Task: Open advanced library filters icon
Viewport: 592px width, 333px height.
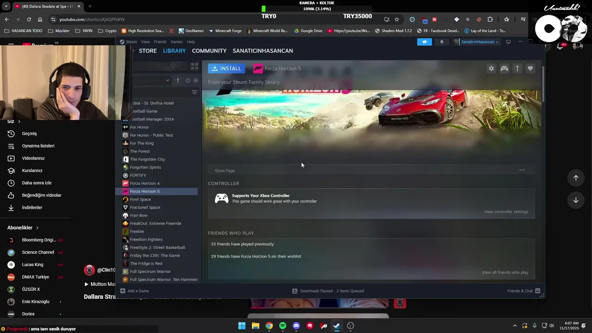Action: (x=194, y=92)
